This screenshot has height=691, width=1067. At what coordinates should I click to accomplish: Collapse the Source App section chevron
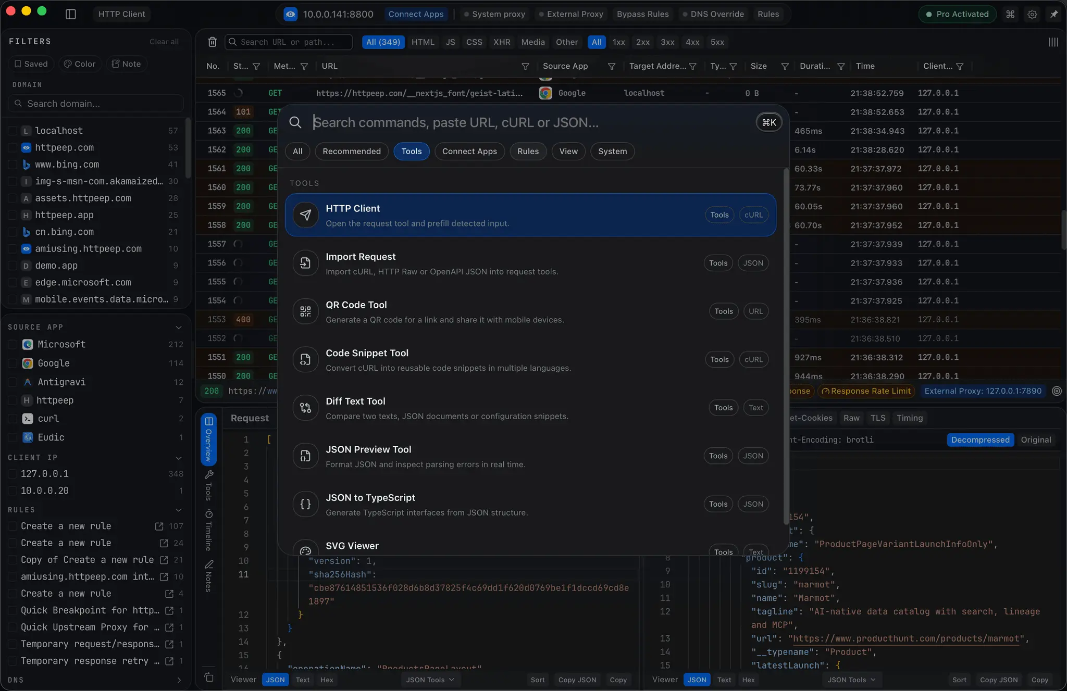tap(179, 328)
